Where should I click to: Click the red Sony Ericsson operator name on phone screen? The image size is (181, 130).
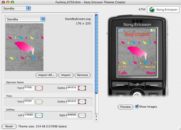click(137, 34)
